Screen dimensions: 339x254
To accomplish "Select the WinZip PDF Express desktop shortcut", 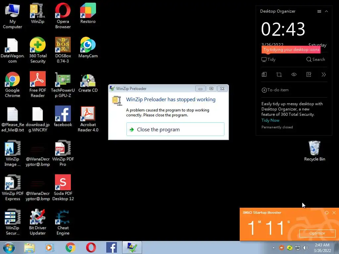I will pyautogui.click(x=12, y=188).
